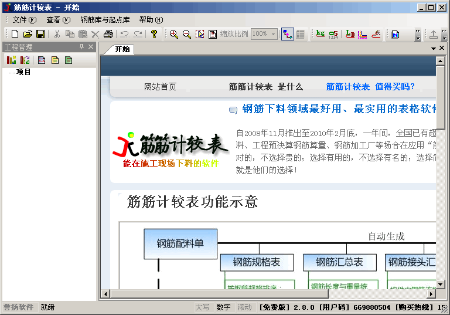
Task: Click the 筋筋计较表 是什么 link
Action: tap(265, 86)
